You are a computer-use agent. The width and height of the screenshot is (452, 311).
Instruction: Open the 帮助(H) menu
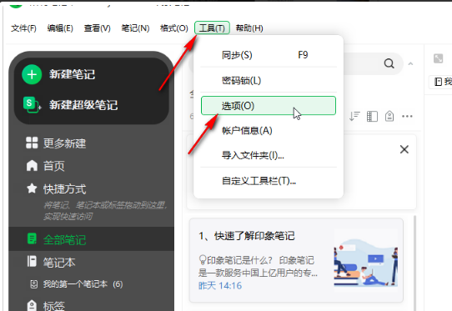(249, 28)
